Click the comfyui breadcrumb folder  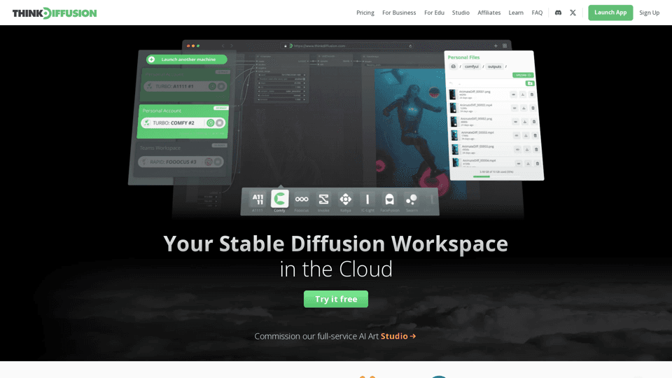click(x=471, y=66)
